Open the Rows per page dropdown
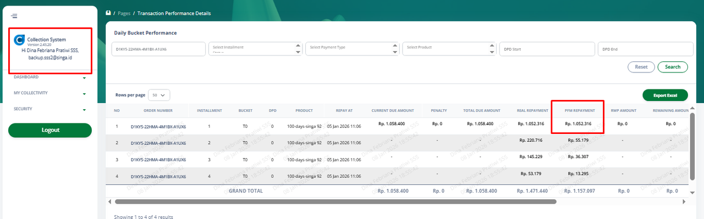The image size is (704, 219). [x=159, y=95]
